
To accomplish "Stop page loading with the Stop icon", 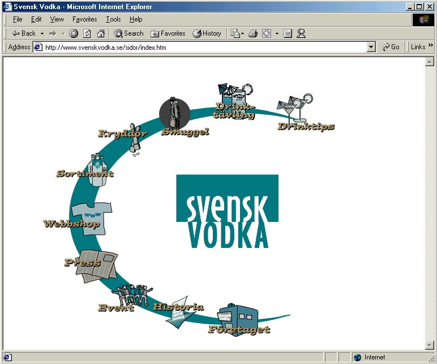I will pos(73,33).
